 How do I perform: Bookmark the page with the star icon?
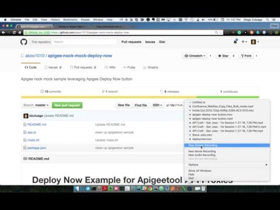(220, 33)
